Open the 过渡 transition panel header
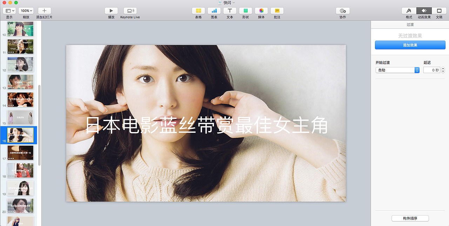 pyautogui.click(x=410, y=24)
